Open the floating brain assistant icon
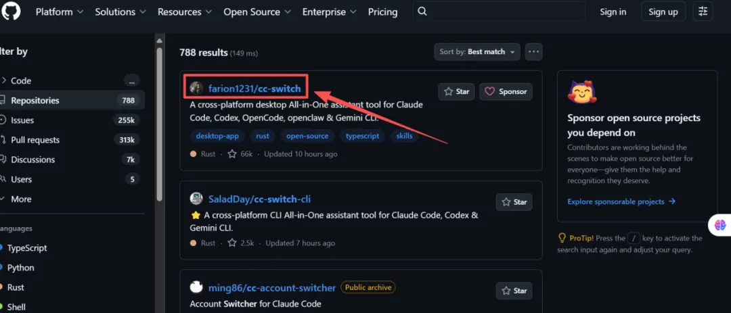This screenshot has width=731, height=313. click(720, 225)
